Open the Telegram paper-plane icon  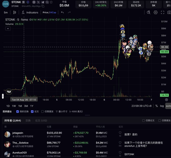(x=43, y=2)
